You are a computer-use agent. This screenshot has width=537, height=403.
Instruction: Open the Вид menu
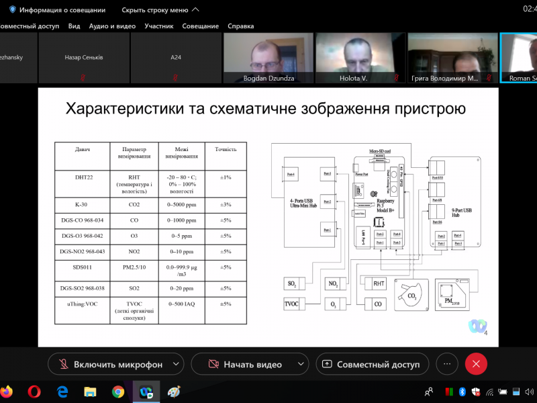(74, 26)
